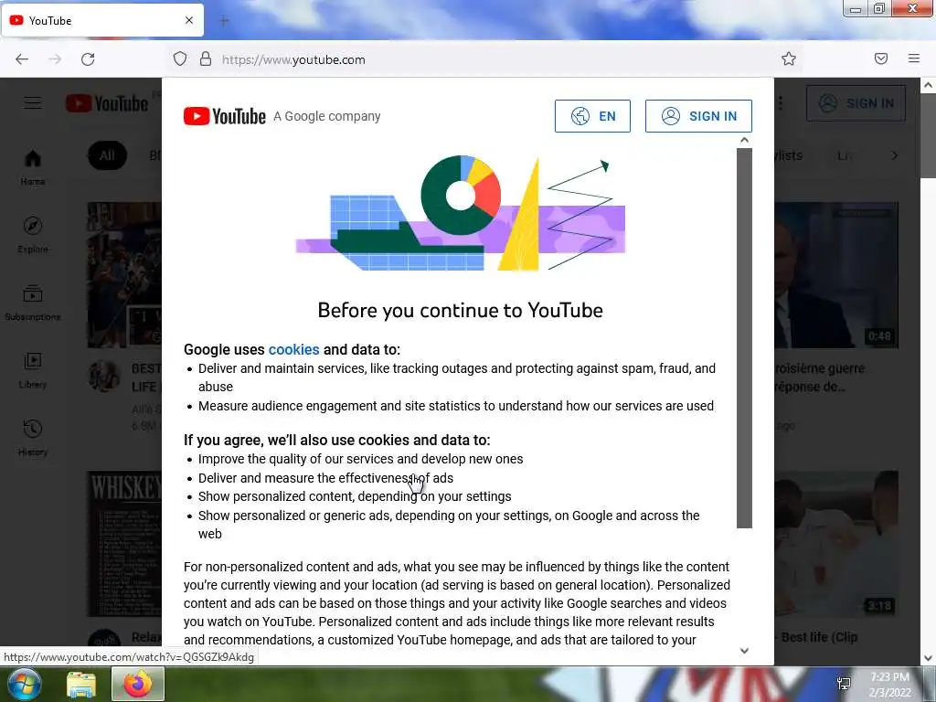Click the padlock site security icon
The height and width of the screenshot is (702, 936).
(x=206, y=58)
